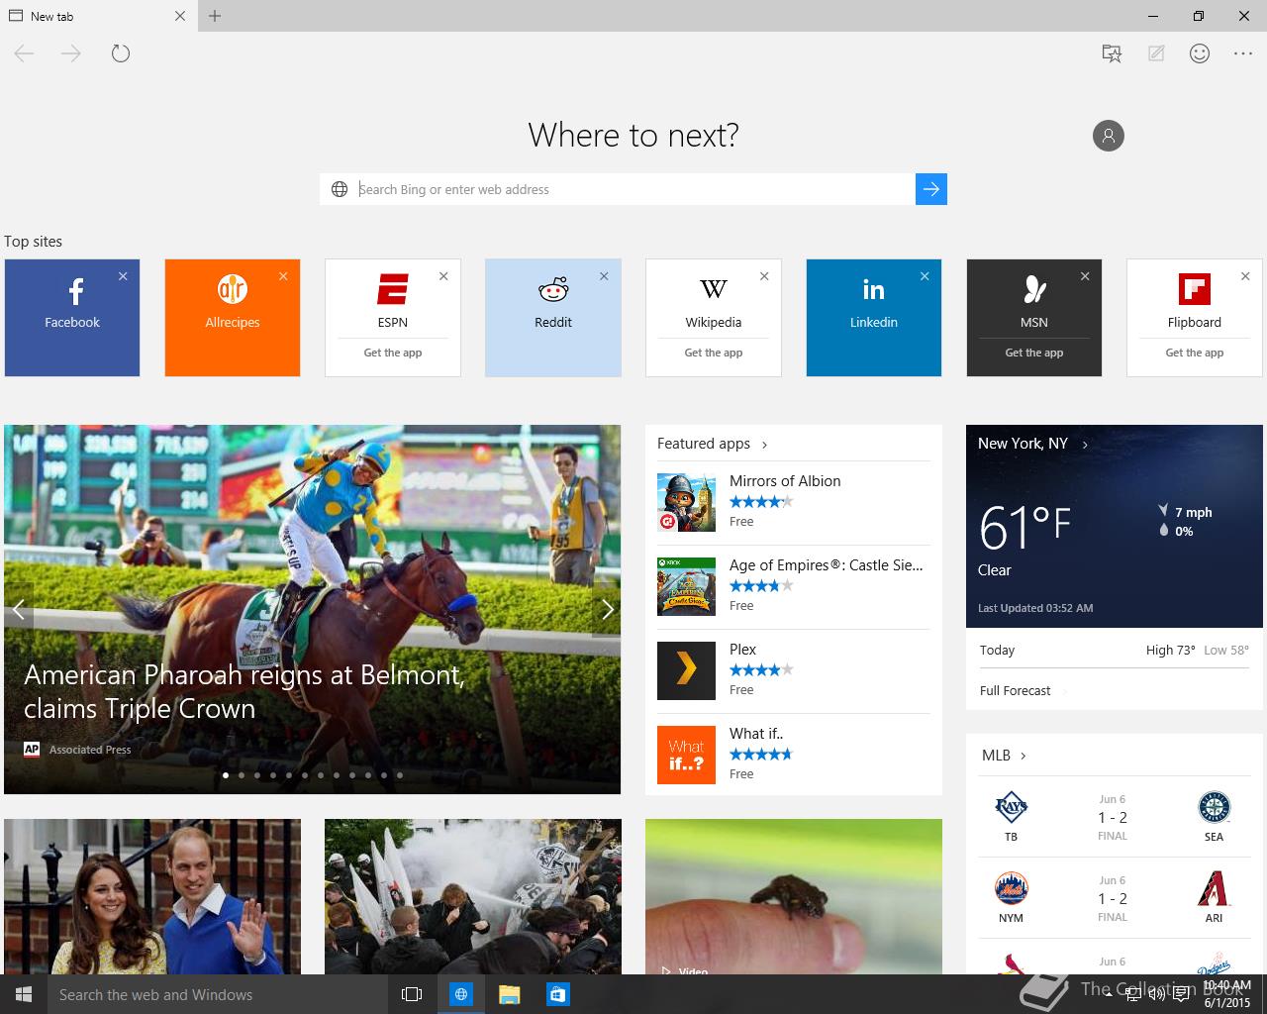Open American Pharoah Triple Crown headline
The width and height of the screenshot is (1267, 1014).
pos(244,691)
